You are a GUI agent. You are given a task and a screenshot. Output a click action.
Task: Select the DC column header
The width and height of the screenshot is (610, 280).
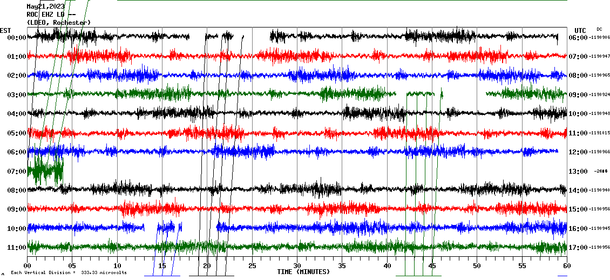point(599,29)
